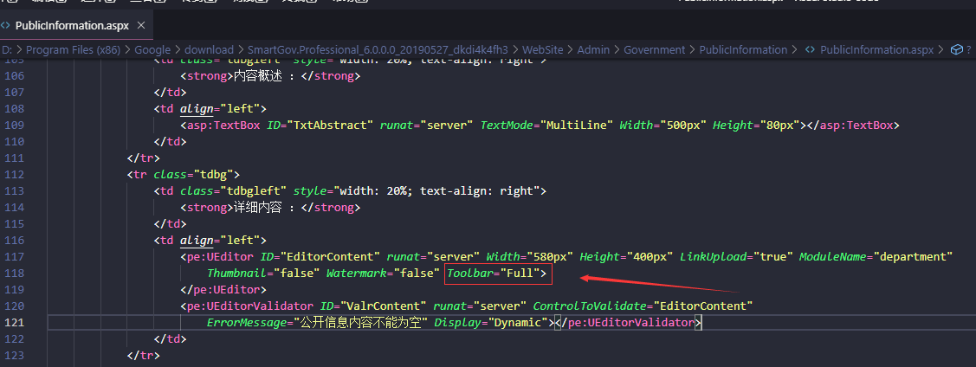Click line number 121 in the gutter

point(14,322)
